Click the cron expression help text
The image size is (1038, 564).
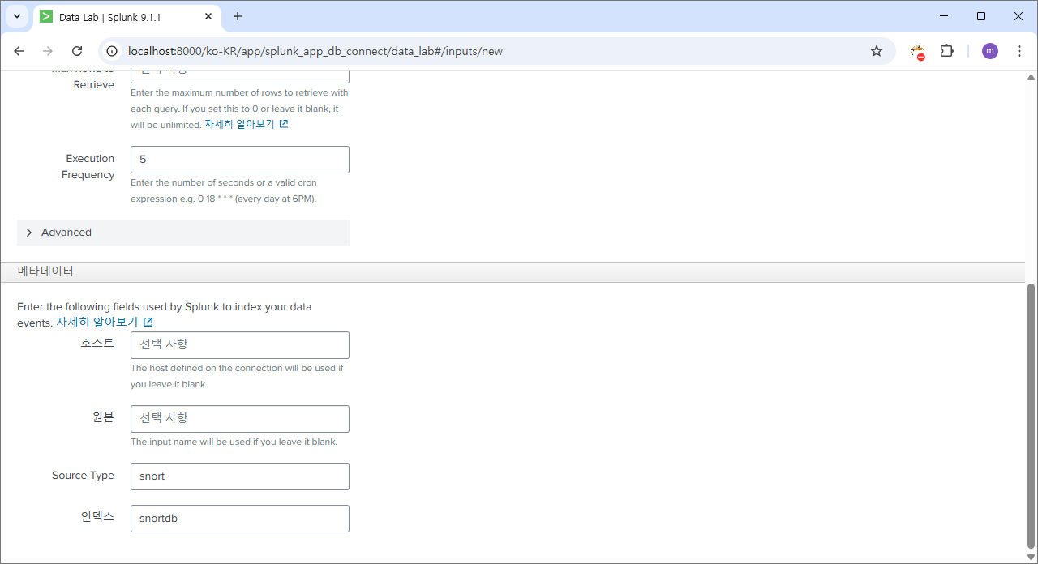point(224,190)
